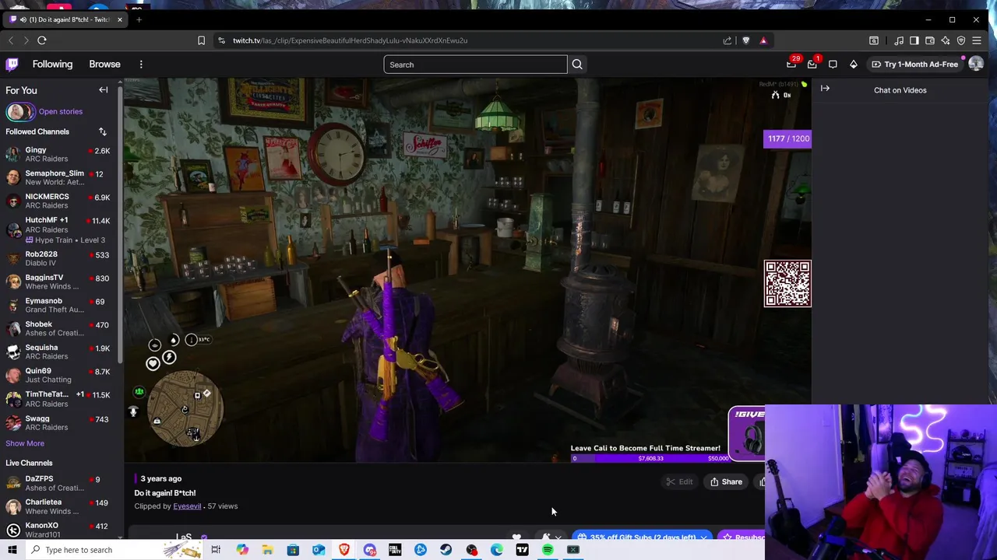
Task: Open Twitch notifications inbox with 1 badge
Action: pyautogui.click(x=812, y=65)
